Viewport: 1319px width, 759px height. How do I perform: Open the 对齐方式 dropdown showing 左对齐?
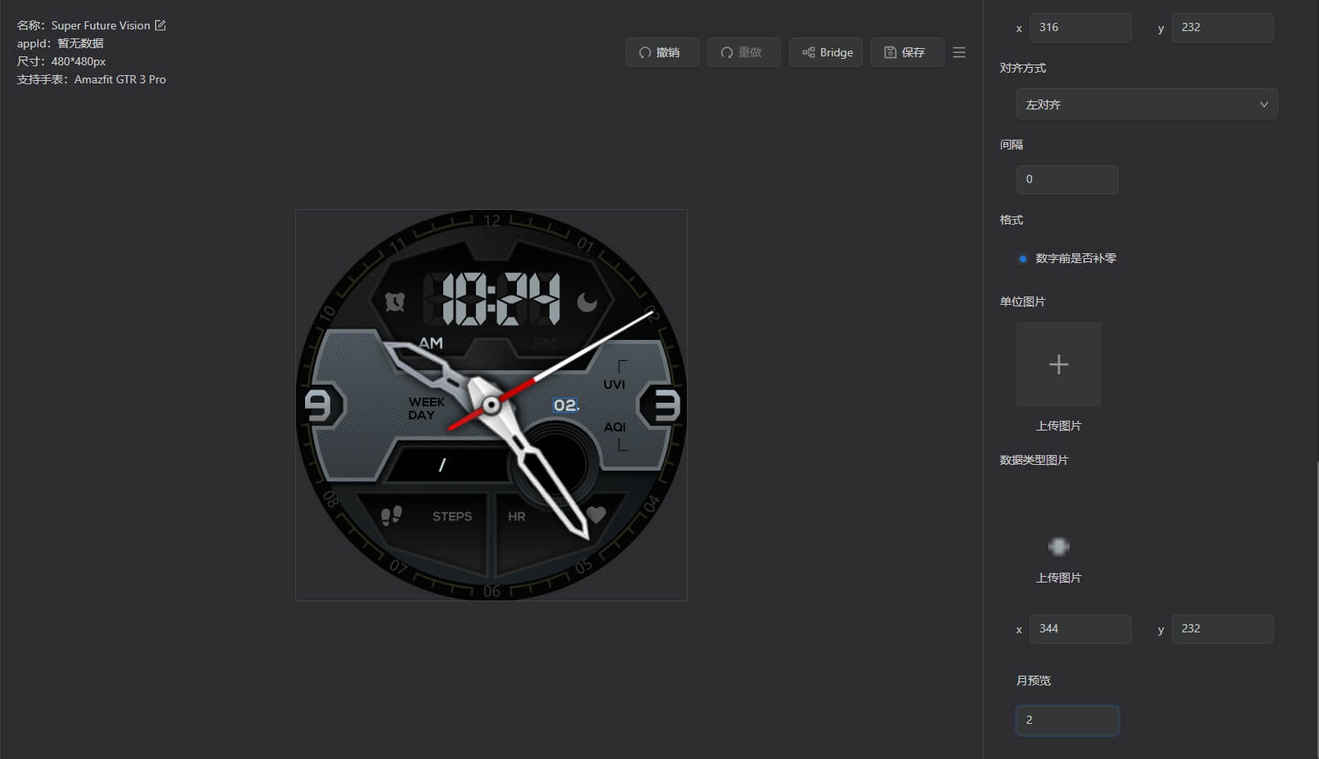tap(1146, 105)
